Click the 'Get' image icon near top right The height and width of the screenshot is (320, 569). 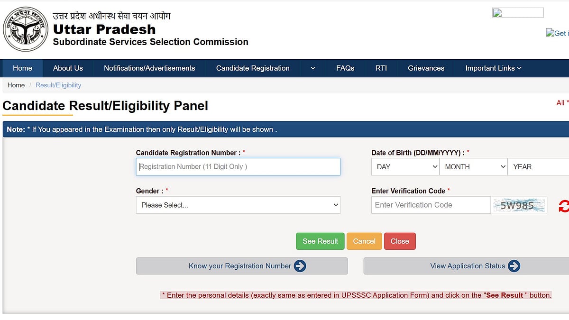click(x=551, y=33)
